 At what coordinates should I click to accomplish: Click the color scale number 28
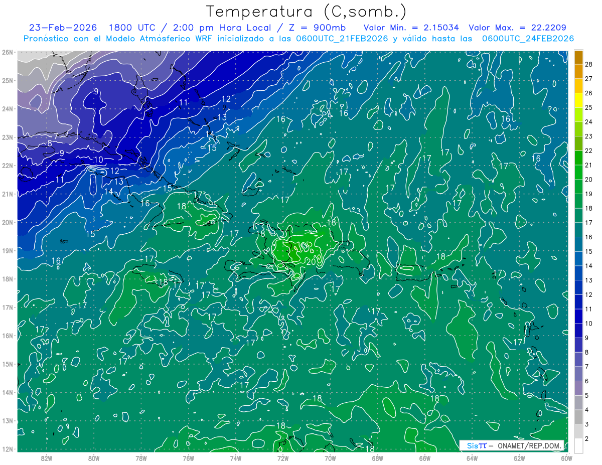coord(588,64)
